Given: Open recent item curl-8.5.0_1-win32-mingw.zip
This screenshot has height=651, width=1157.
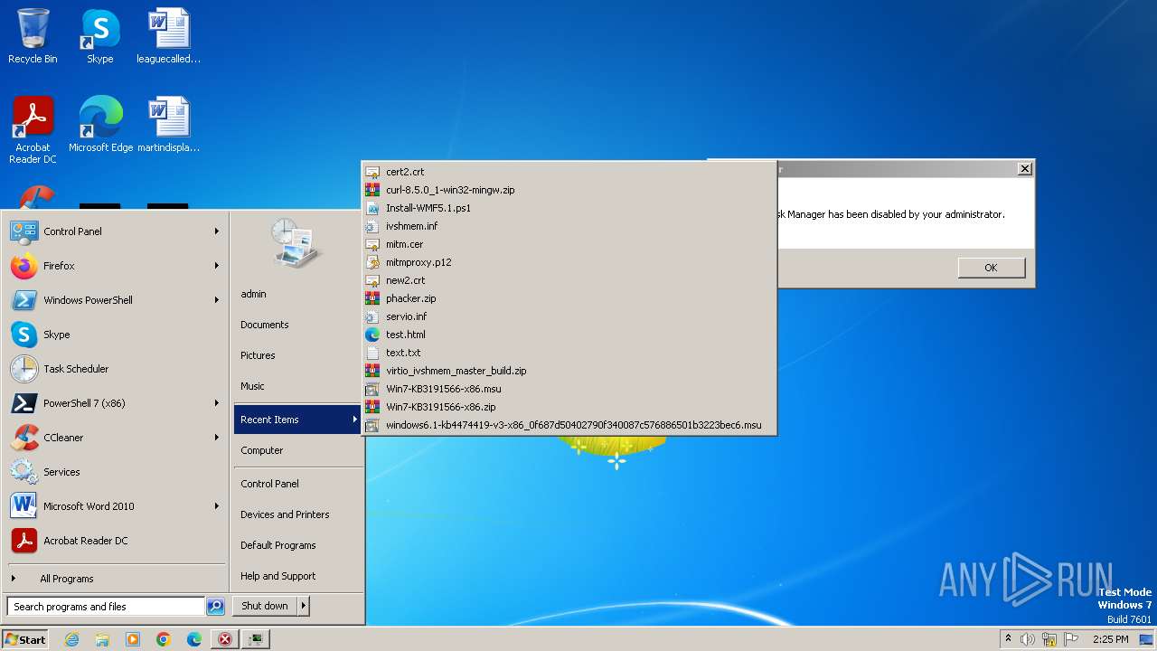Looking at the screenshot, I should click(x=569, y=190).
